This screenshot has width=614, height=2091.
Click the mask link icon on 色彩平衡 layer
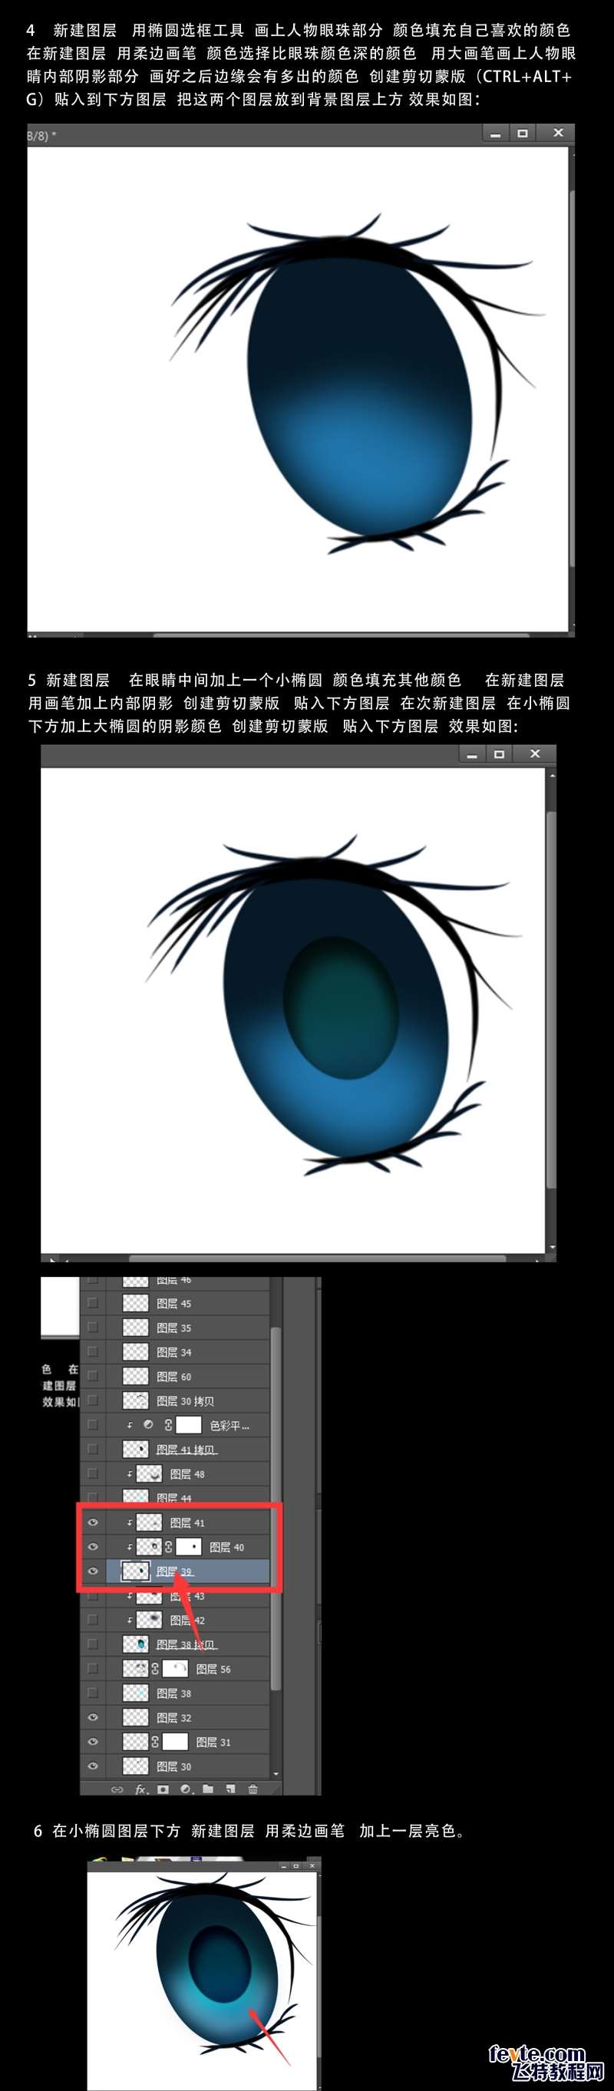(x=169, y=1426)
